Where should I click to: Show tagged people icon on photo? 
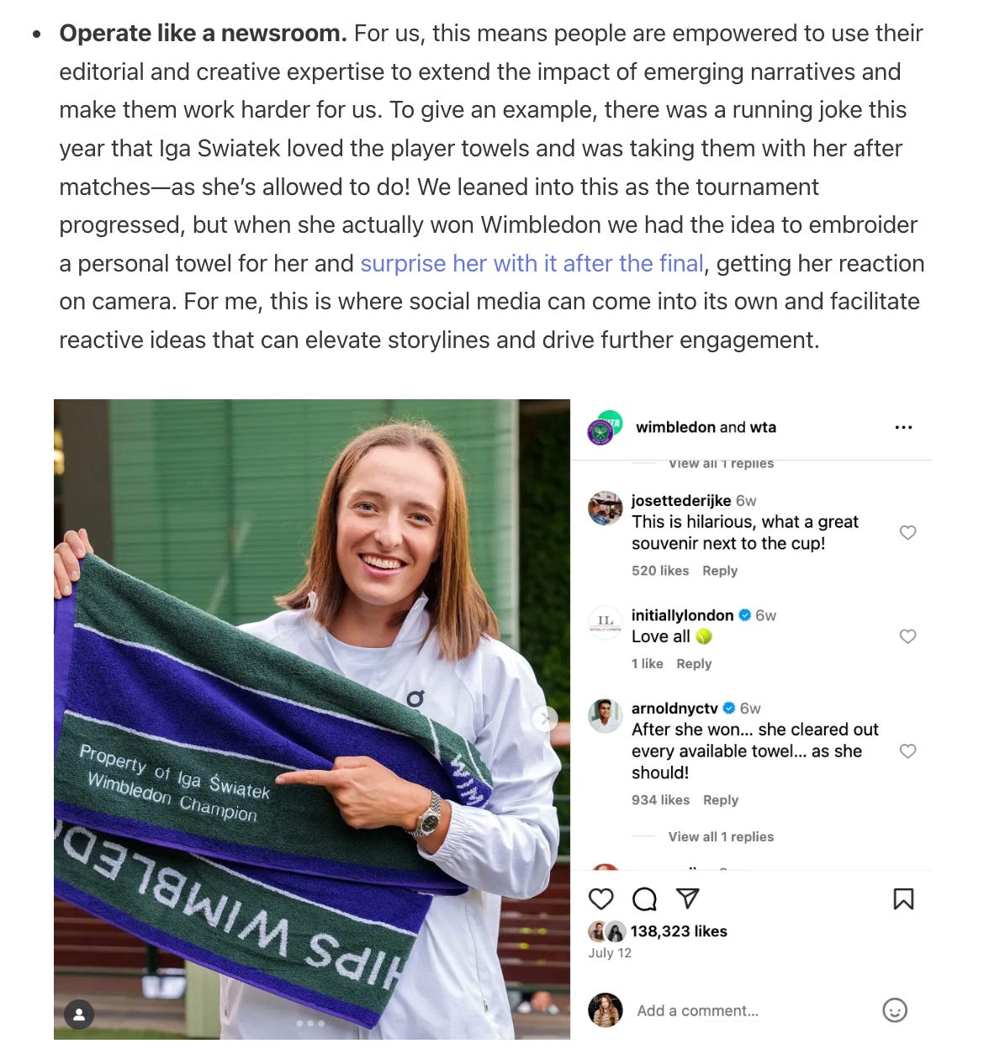pyautogui.click(x=79, y=1014)
